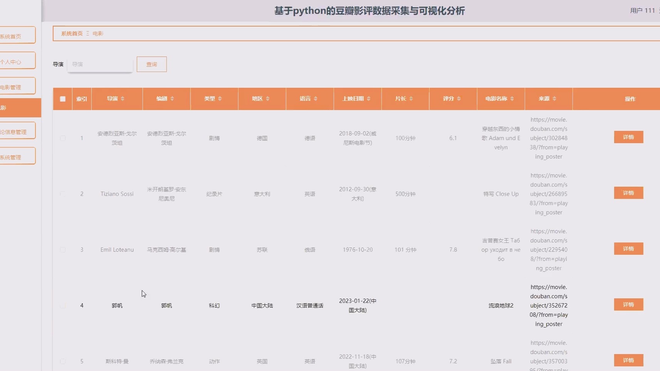Sort table by 地区 column arrows

pyautogui.click(x=268, y=99)
